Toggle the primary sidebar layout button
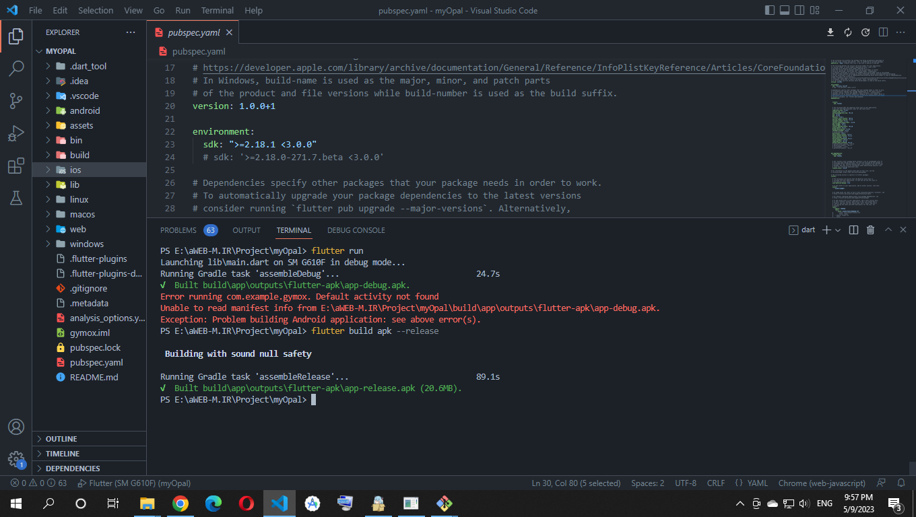Image resolution: width=916 pixels, height=517 pixels. tap(770, 10)
